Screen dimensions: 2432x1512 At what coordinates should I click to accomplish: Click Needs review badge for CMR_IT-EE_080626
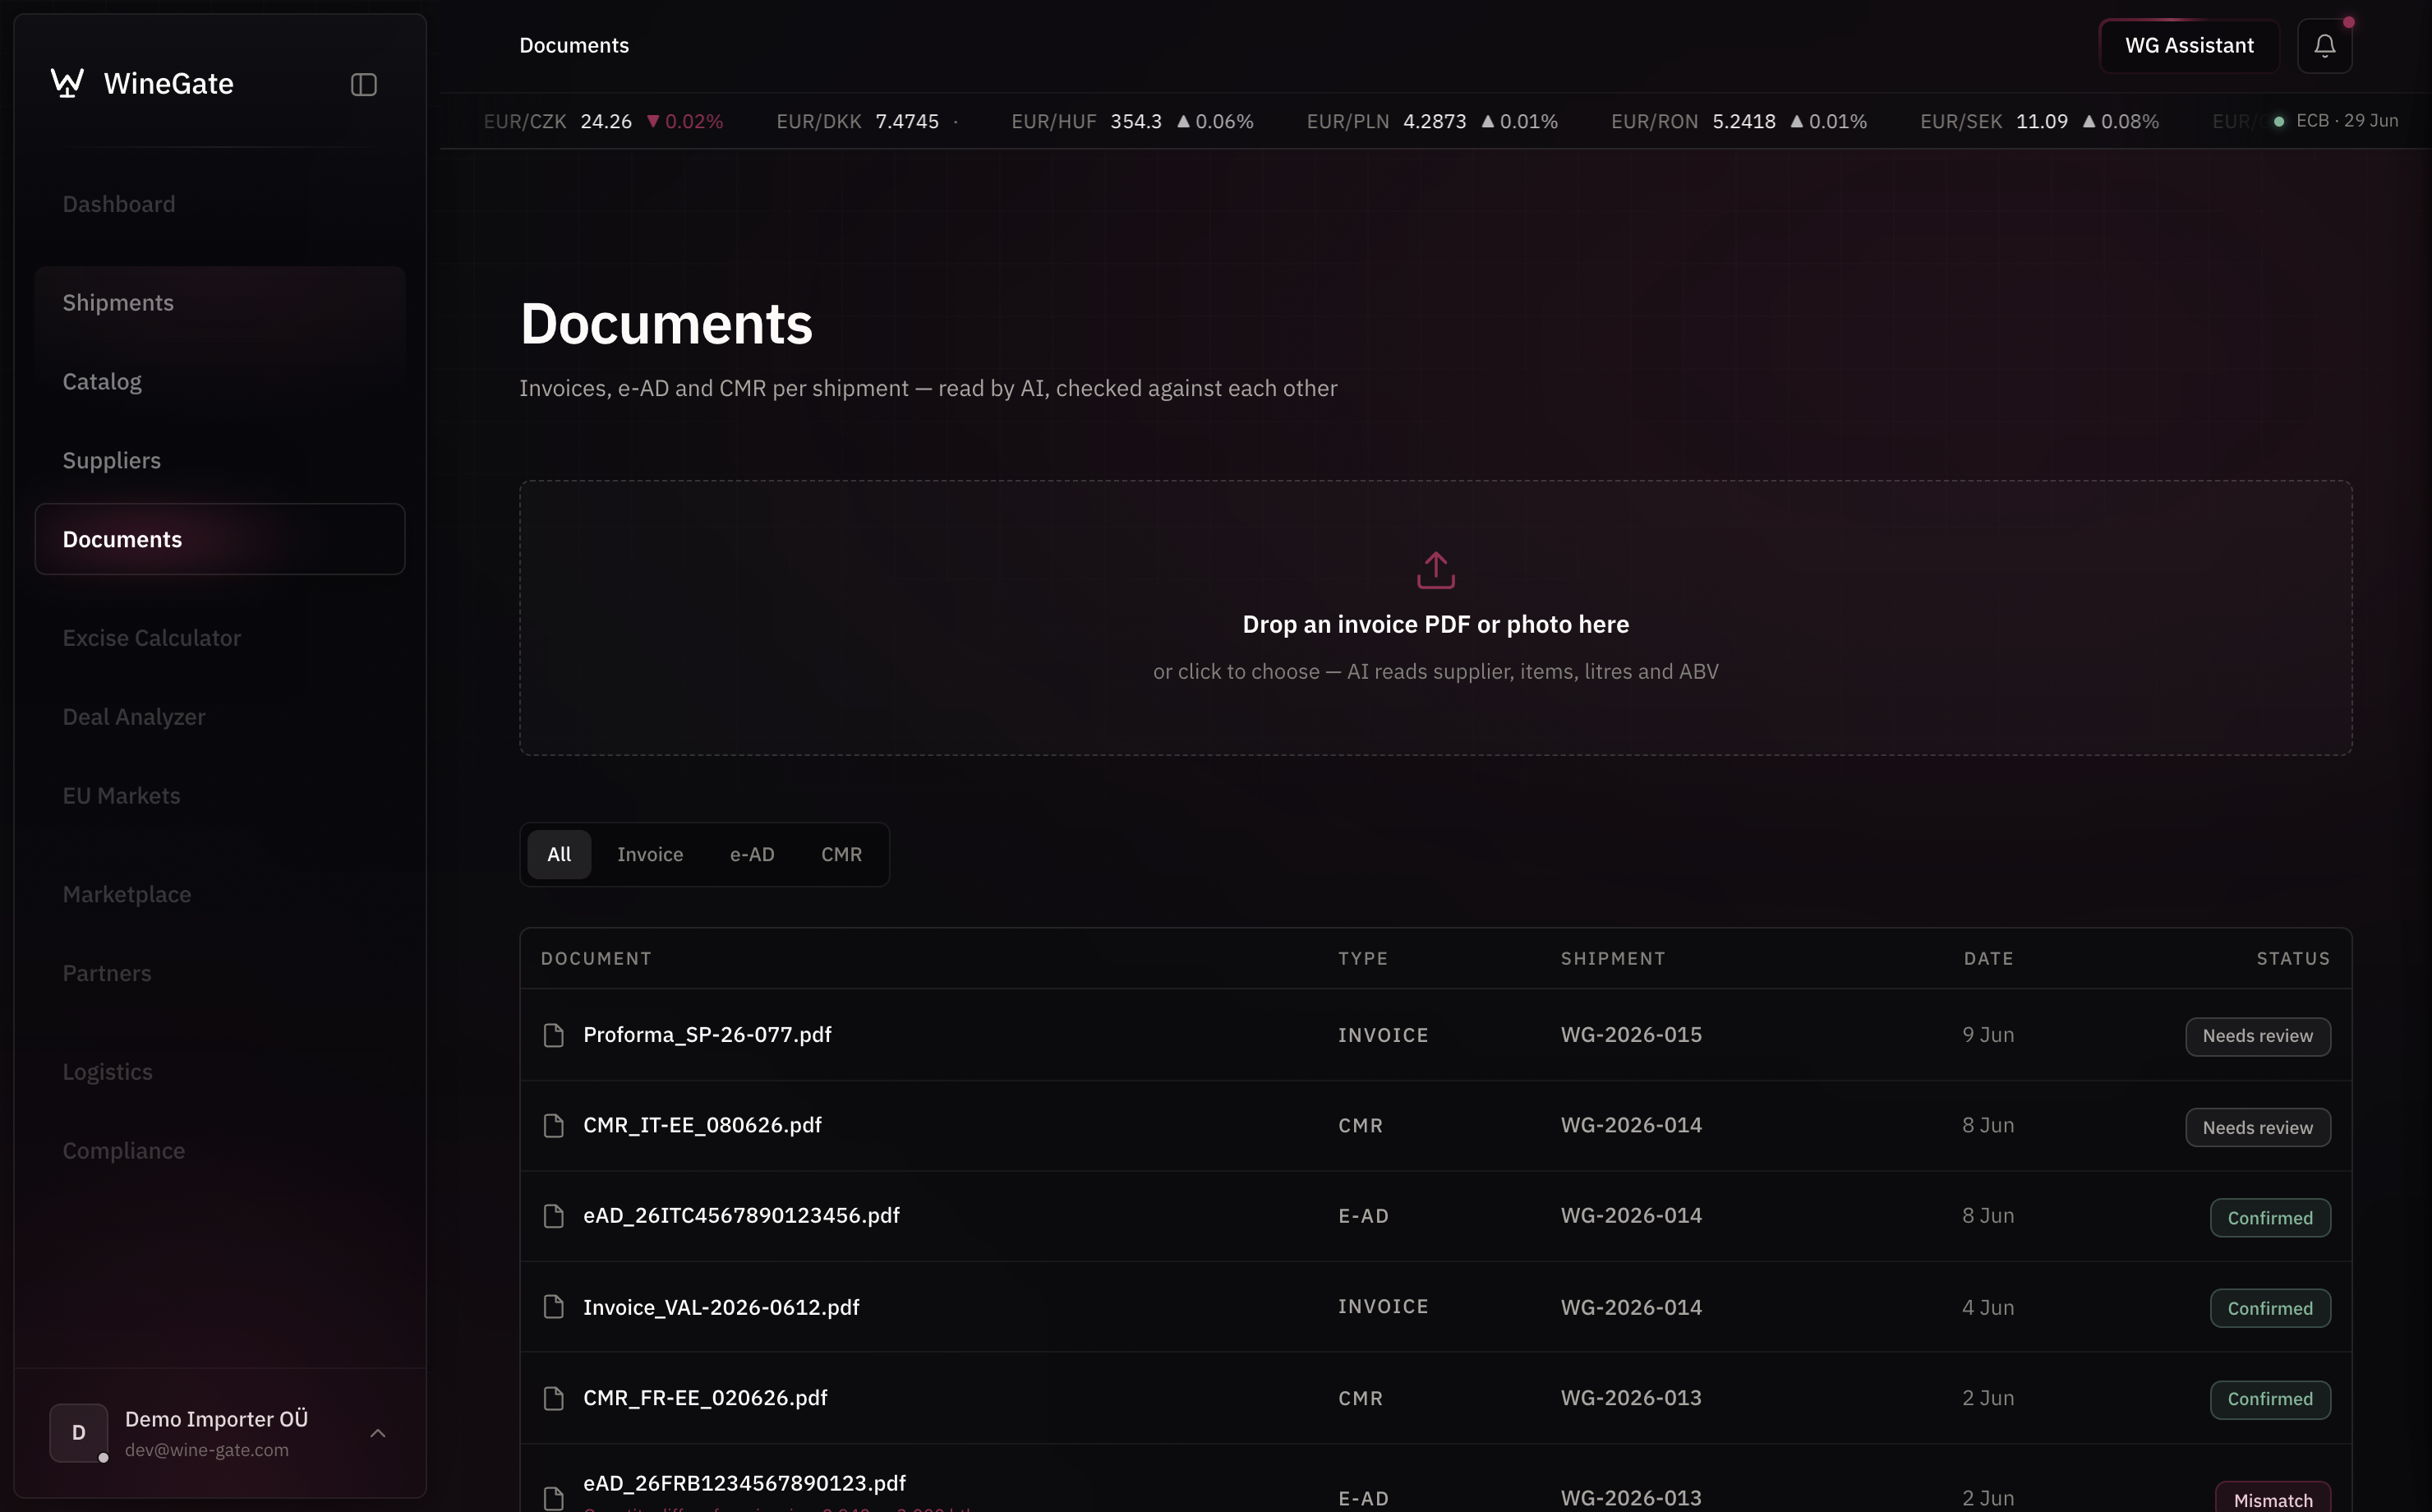tap(2257, 1128)
